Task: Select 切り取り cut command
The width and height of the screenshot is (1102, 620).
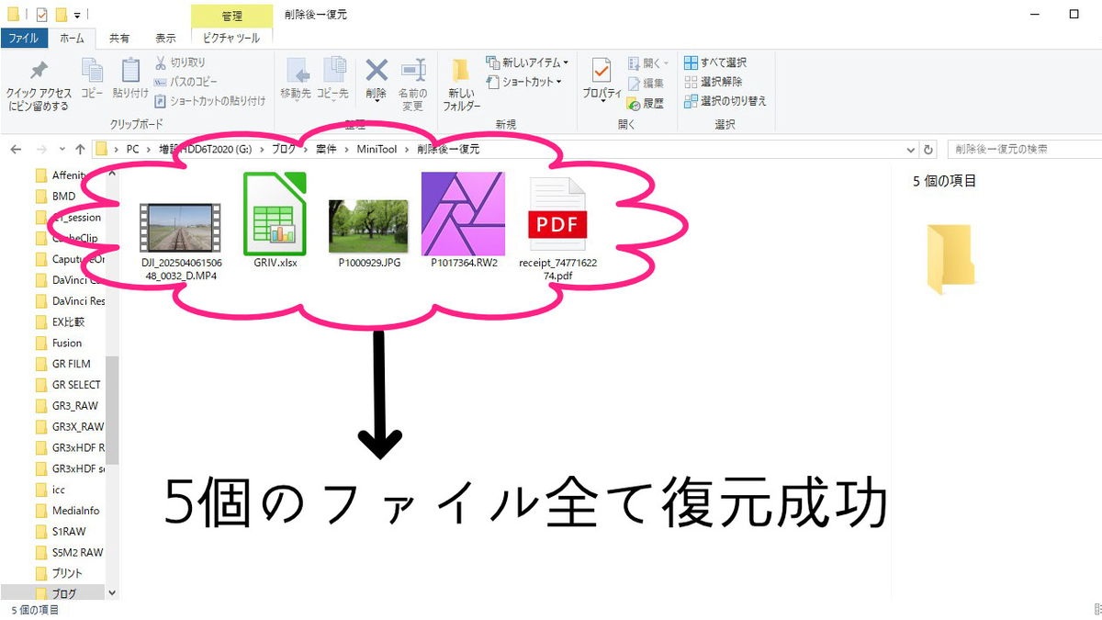Action: (180, 62)
